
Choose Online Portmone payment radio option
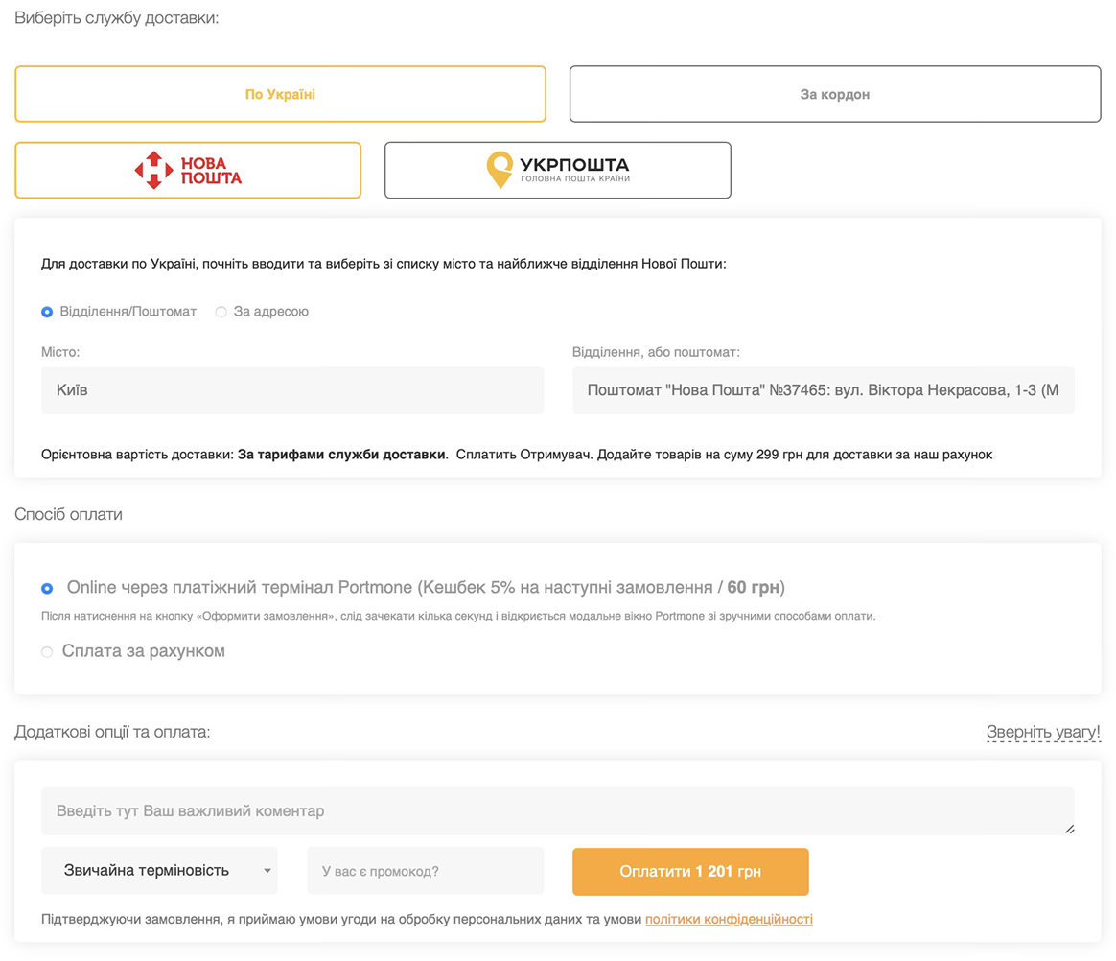tap(47, 588)
